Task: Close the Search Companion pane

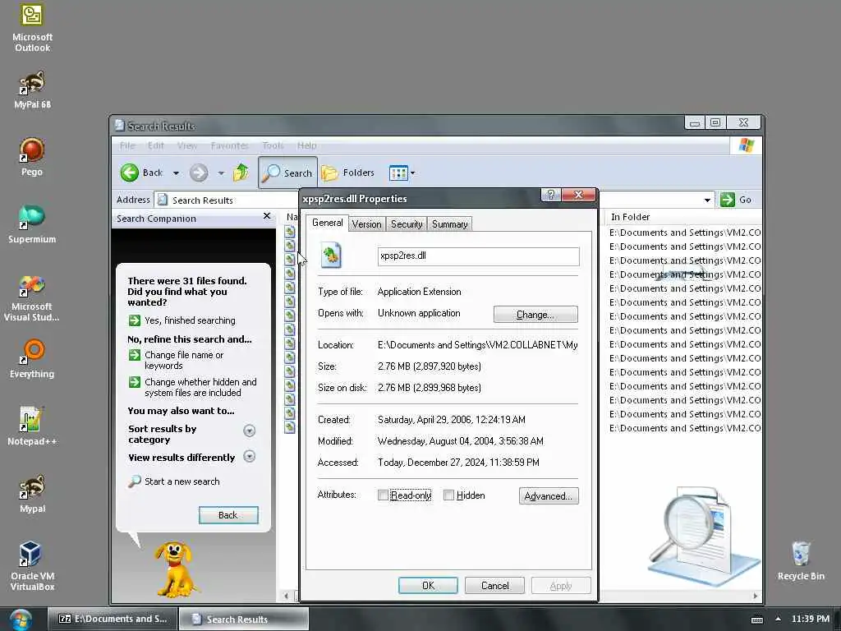Action: click(267, 216)
